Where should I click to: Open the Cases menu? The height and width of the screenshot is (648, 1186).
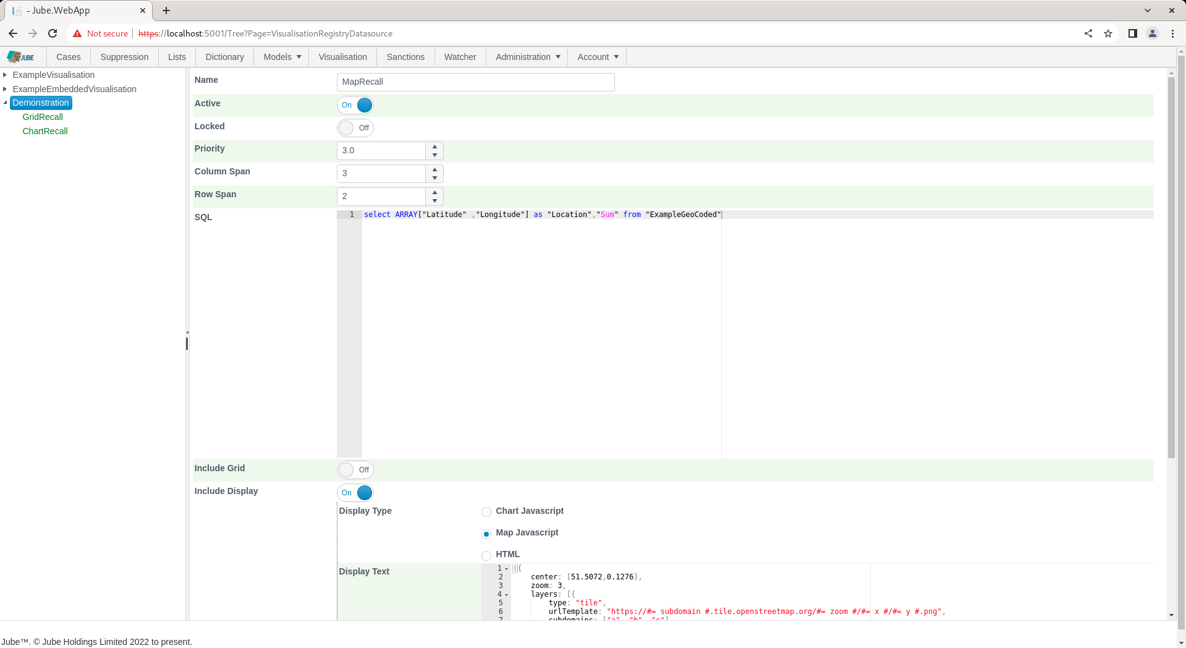point(69,57)
